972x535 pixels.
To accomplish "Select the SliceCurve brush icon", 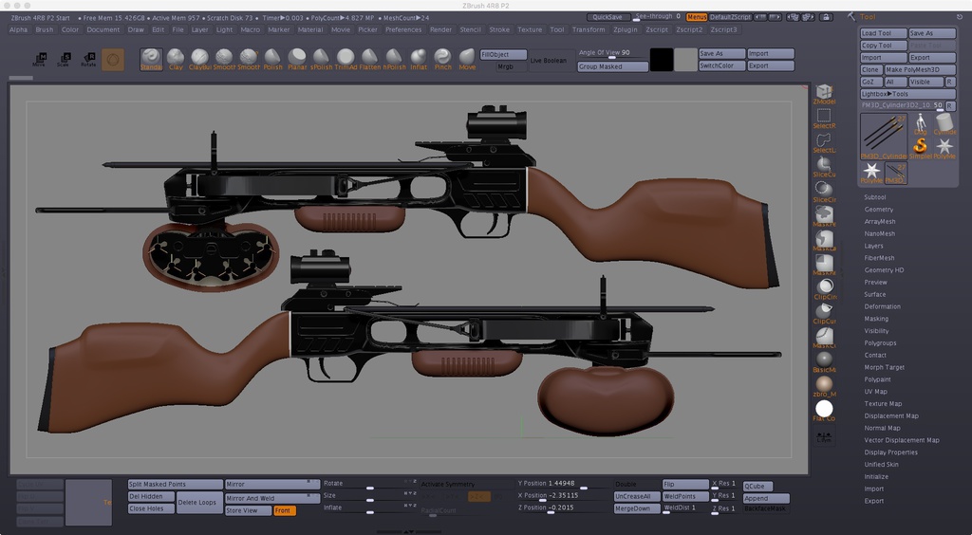I will click(x=824, y=167).
